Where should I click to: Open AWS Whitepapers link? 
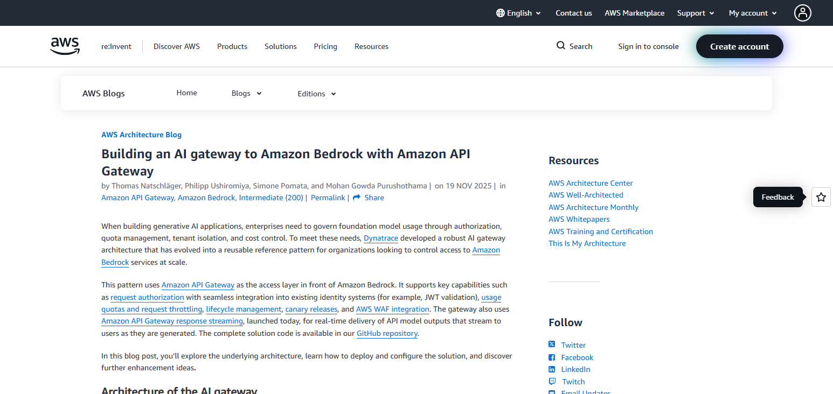click(x=579, y=219)
